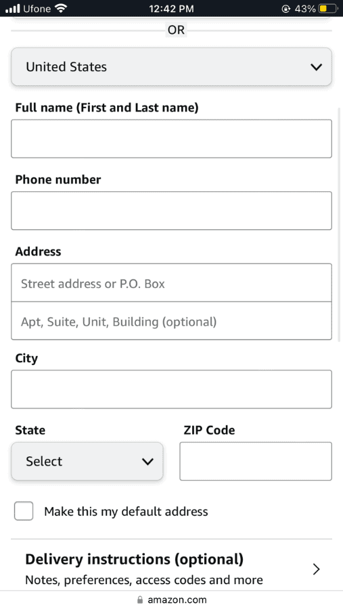Expand Delivery instructions (optional) section
Screen dimensions: 343x609
pos(172,568)
